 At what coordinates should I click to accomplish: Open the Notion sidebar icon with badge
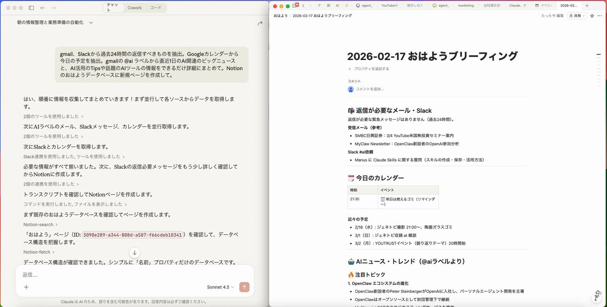point(296,6)
